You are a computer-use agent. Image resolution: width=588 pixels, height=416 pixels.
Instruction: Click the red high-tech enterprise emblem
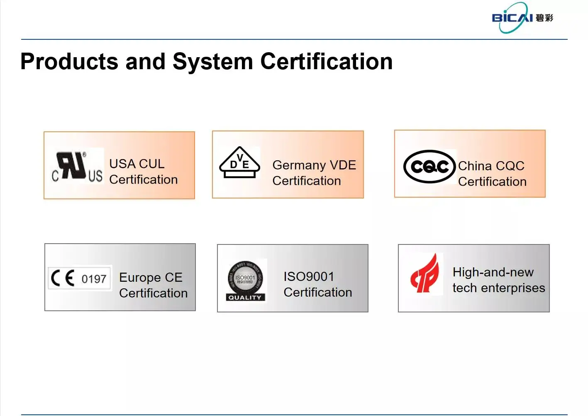point(425,273)
